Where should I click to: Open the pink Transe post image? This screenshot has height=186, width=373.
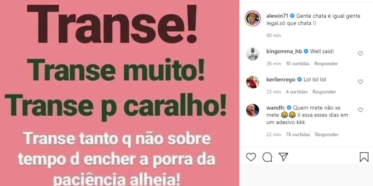[120, 93]
